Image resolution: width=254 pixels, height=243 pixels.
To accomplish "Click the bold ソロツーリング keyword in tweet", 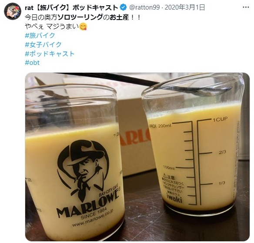I will coord(80,17).
